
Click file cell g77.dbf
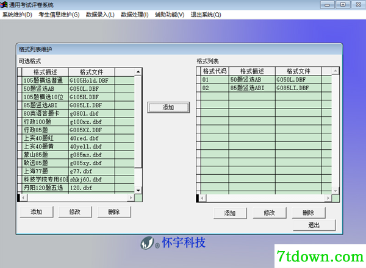point(91,171)
